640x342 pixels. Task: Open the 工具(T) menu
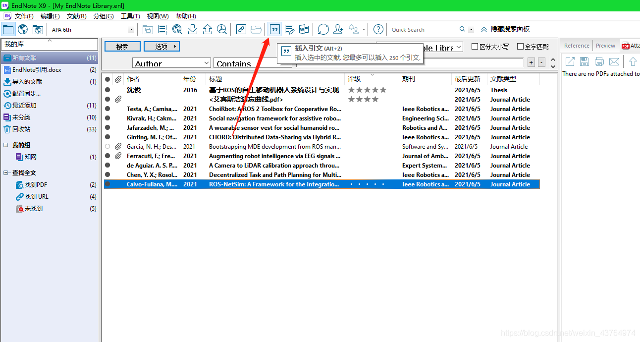(x=130, y=16)
